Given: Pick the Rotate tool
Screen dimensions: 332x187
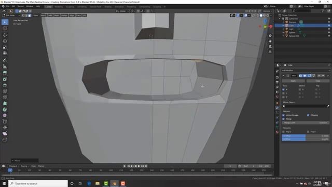Looking at the screenshot, I should [5, 41].
